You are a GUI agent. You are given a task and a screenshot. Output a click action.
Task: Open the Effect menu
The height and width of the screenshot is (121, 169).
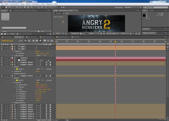tap(28, 4)
